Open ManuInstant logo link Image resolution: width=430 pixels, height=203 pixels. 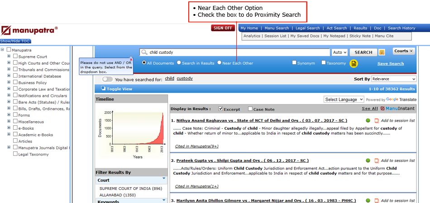coord(397,109)
